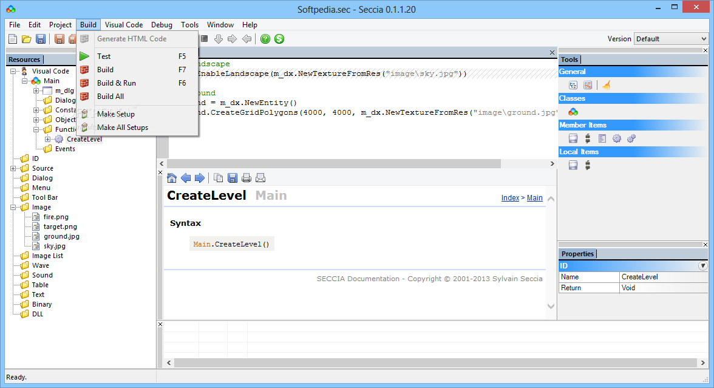
Task: Select ground.jpg in the resource tree
Action: tap(61, 236)
